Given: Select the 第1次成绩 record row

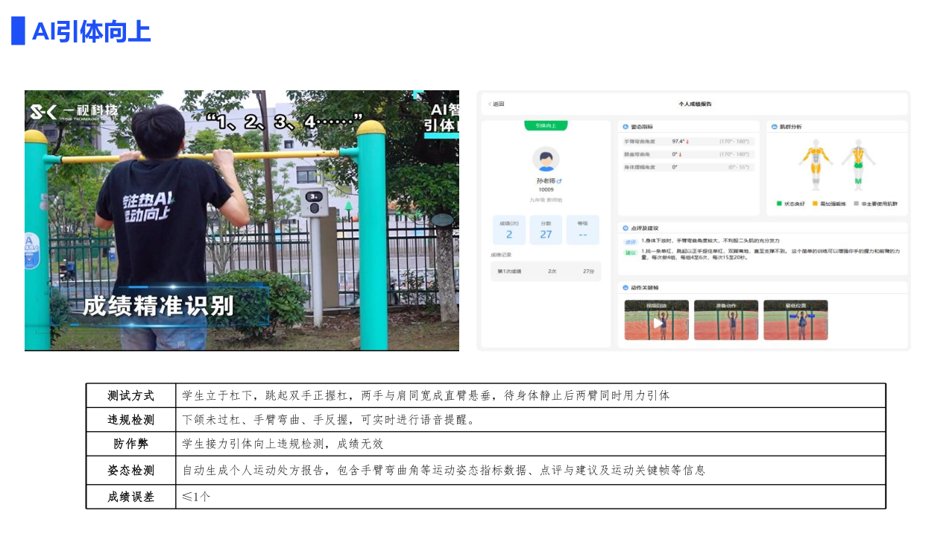Looking at the screenshot, I should (x=546, y=271).
